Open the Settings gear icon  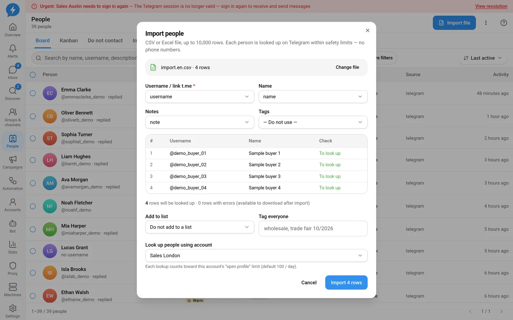pyautogui.click(x=13, y=311)
